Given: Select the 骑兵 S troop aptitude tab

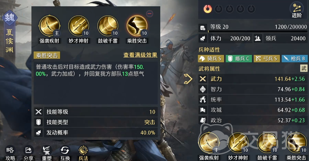Looking at the screenshot, I should pos(211,58).
